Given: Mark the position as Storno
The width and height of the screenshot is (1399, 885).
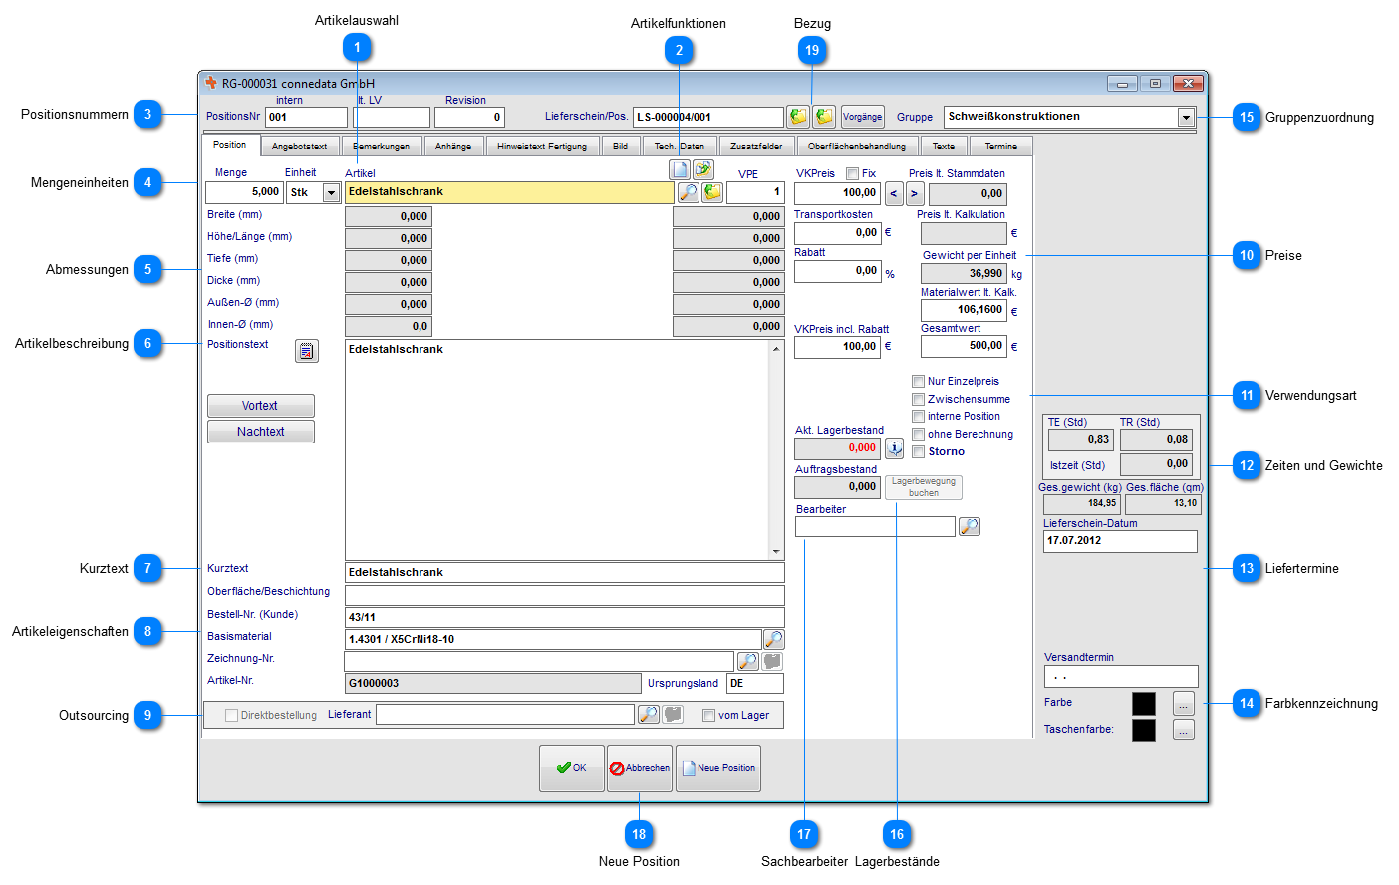Looking at the screenshot, I should [918, 451].
